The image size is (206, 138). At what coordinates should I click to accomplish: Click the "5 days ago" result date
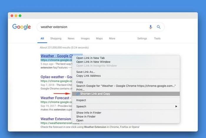47,64
